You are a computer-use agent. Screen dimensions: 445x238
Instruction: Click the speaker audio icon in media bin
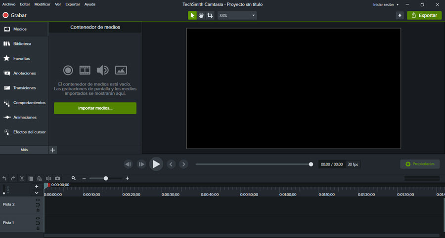tap(102, 70)
